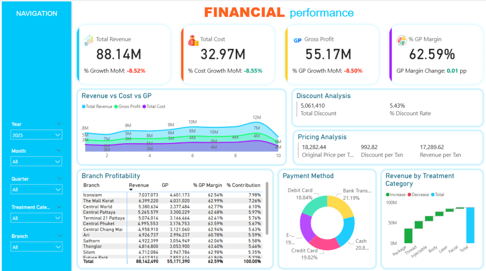Open the Year dropdown showing 2025
The image size is (486, 271).
[x=37, y=135]
